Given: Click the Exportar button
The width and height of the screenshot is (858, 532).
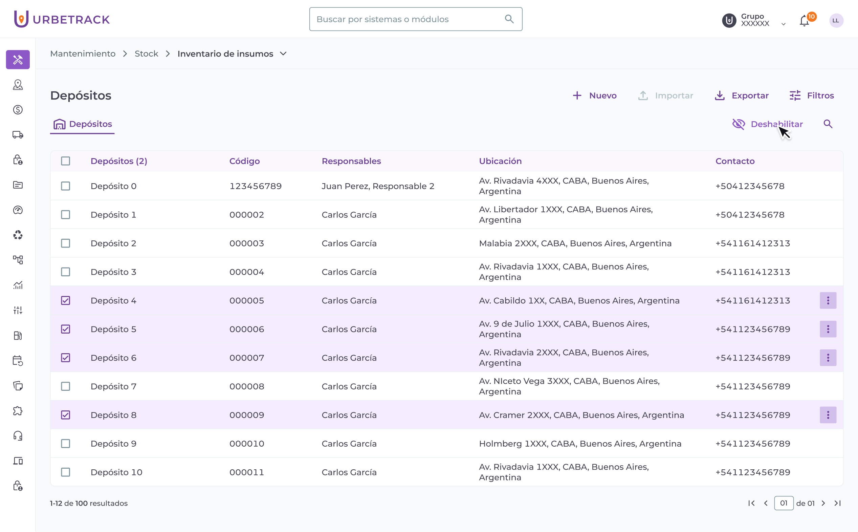Looking at the screenshot, I should (742, 95).
